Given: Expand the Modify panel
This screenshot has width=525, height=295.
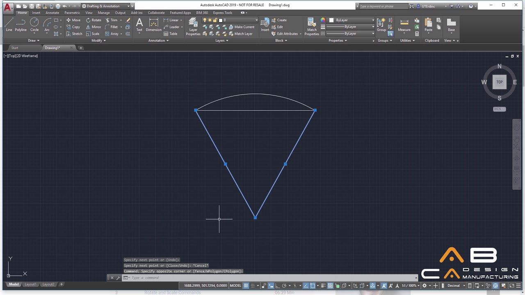Looking at the screenshot, I should 98,41.
